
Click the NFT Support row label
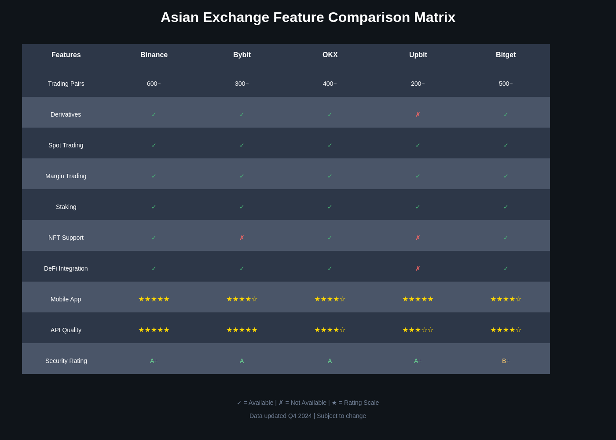point(66,238)
